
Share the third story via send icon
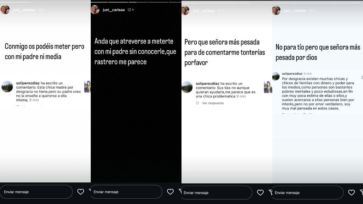click(x=270, y=192)
